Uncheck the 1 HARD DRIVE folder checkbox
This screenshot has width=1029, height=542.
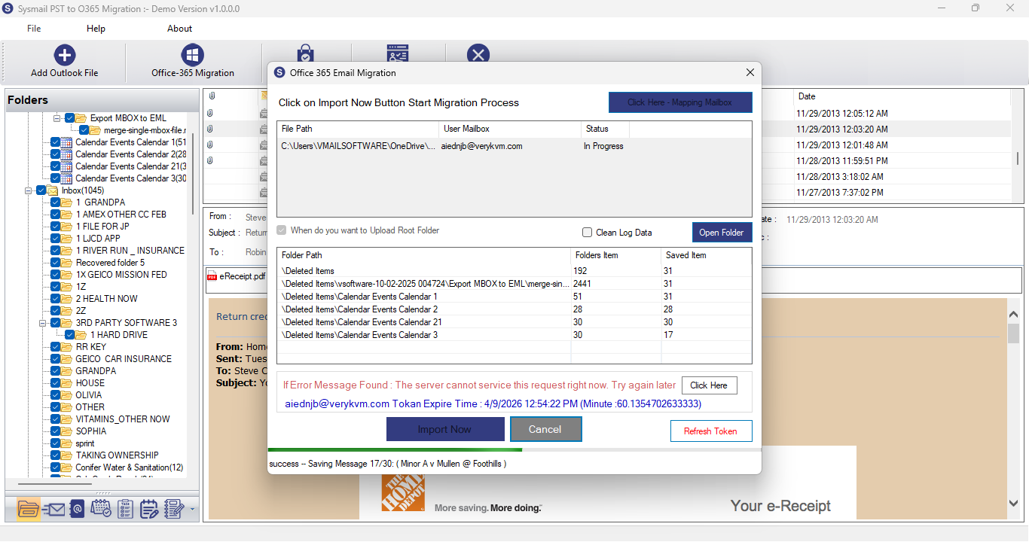(70, 335)
